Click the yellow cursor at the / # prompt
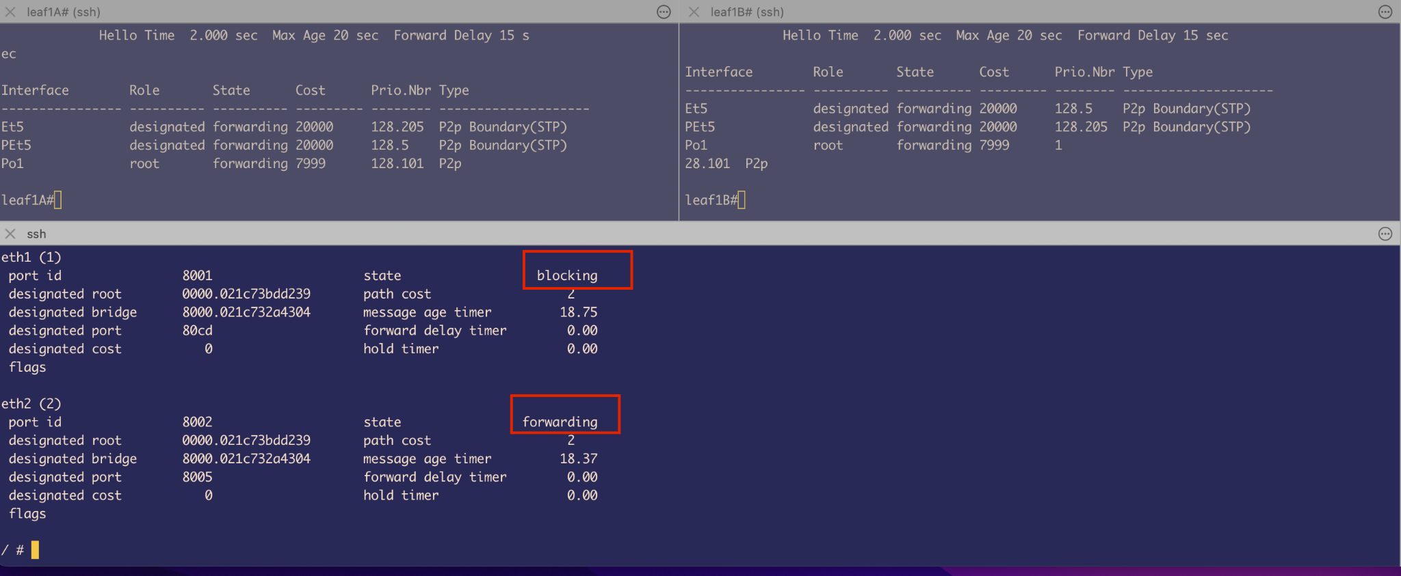This screenshot has height=576, width=1401. tap(36, 549)
